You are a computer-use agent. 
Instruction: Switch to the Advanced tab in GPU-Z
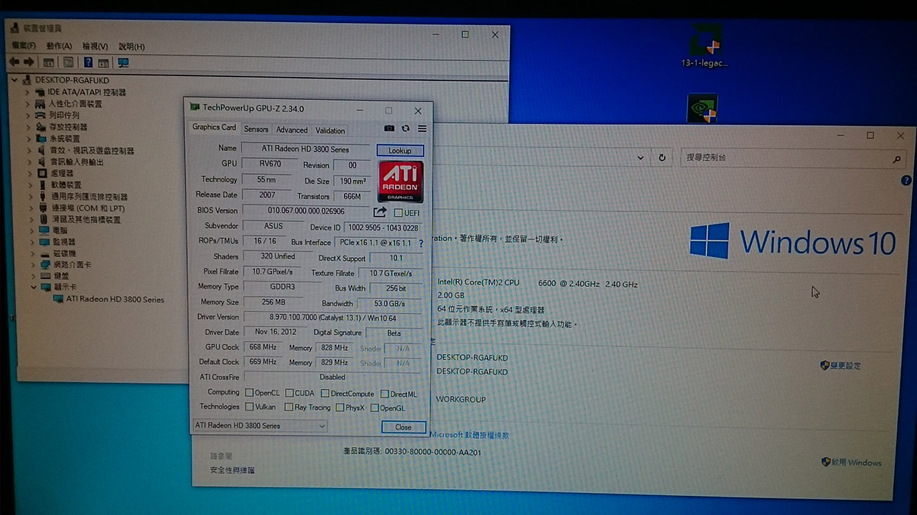tap(292, 130)
